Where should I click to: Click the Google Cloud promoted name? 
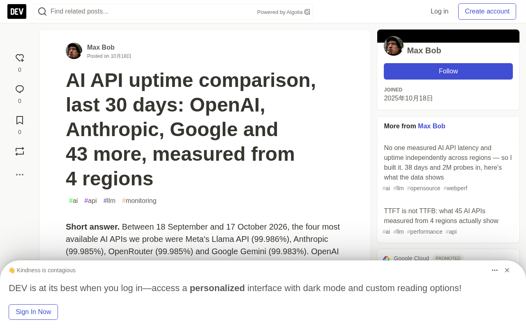click(x=411, y=258)
